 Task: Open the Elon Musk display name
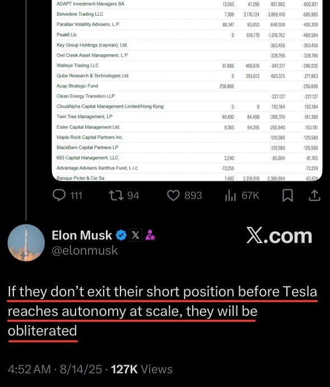click(82, 235)
